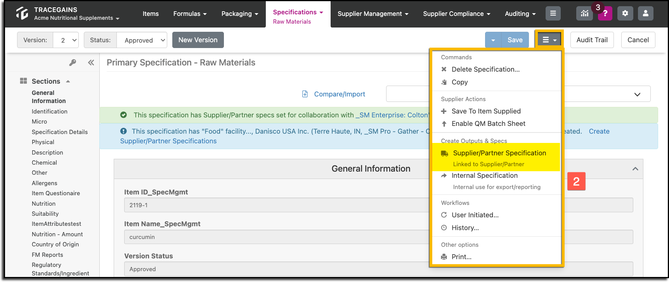Image resolution: width=669 pixels, height=282 pixels.
Task: Expand the Formulas menu
Action: click(190, 14)
